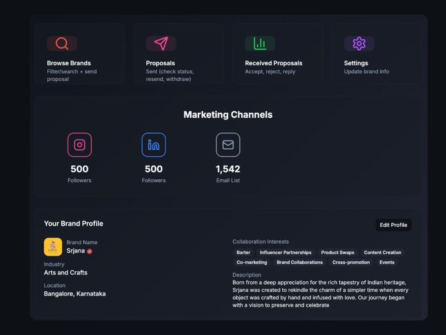Click the Email List envelope icon

pos(228,145)
